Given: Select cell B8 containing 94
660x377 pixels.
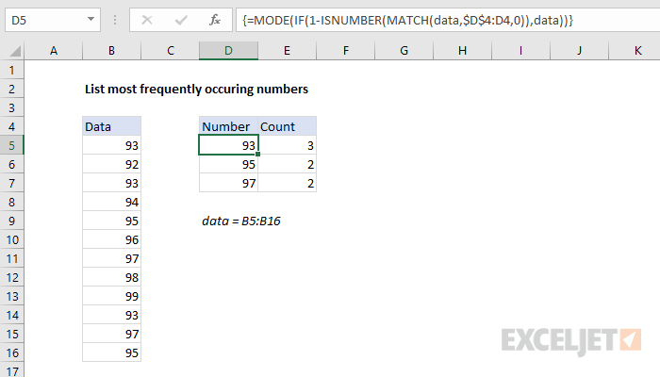Looking at the screenshot, I should tap(111, 202).
